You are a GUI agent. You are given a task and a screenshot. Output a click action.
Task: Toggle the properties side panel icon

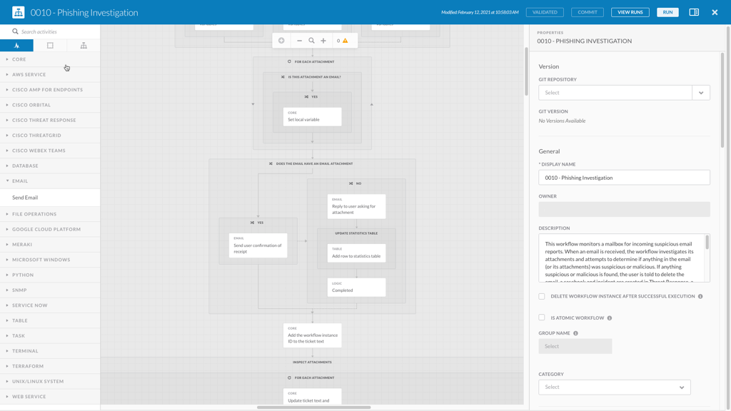coord(694,12)
